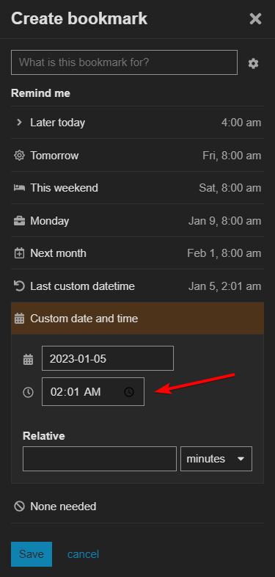Screen dimensions: 275x577
Task: Close the Create bookmark dialog
Action: pyautogui.click(x=255, y=19)
